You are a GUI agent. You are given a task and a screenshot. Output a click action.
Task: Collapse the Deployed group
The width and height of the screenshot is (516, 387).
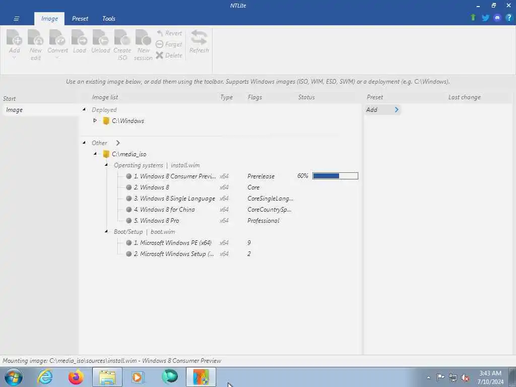tap(84, 109)
